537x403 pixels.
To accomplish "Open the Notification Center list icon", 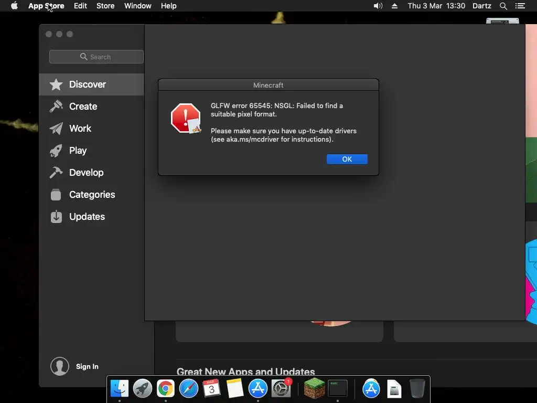I will (x=520, y=6).
